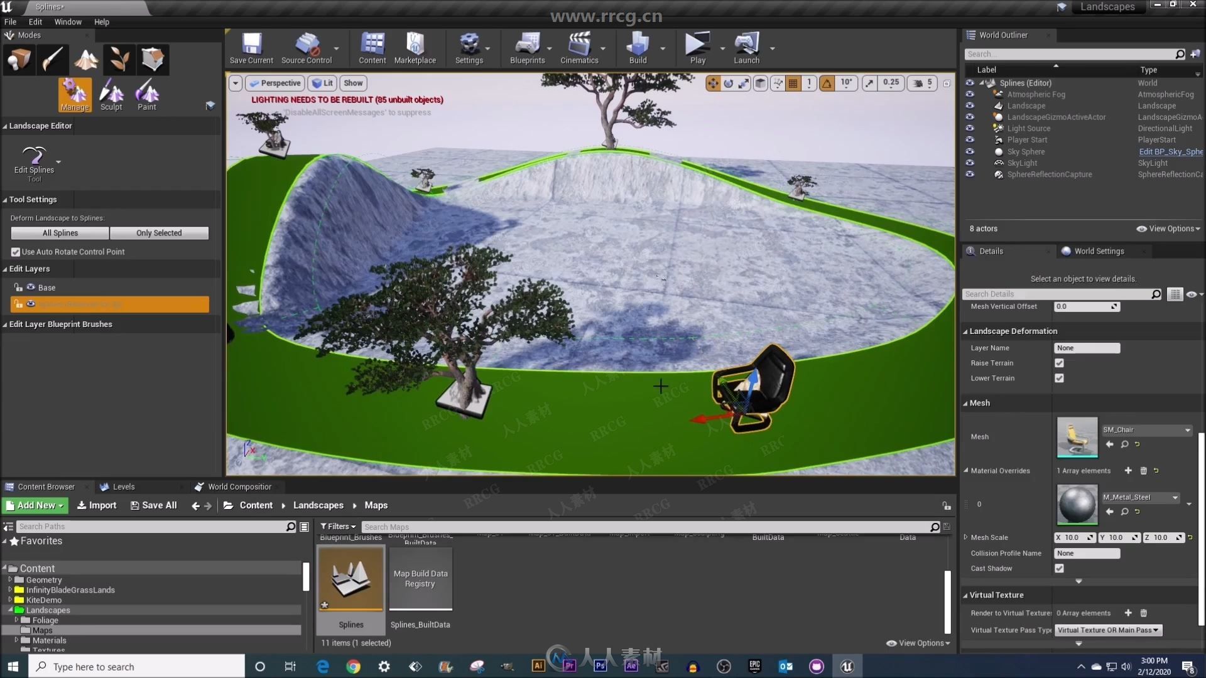Image resolution: width=1206 pixels, height=678 pixels.
Task: Open the Help menu in the menu bar
Action: 101,21
